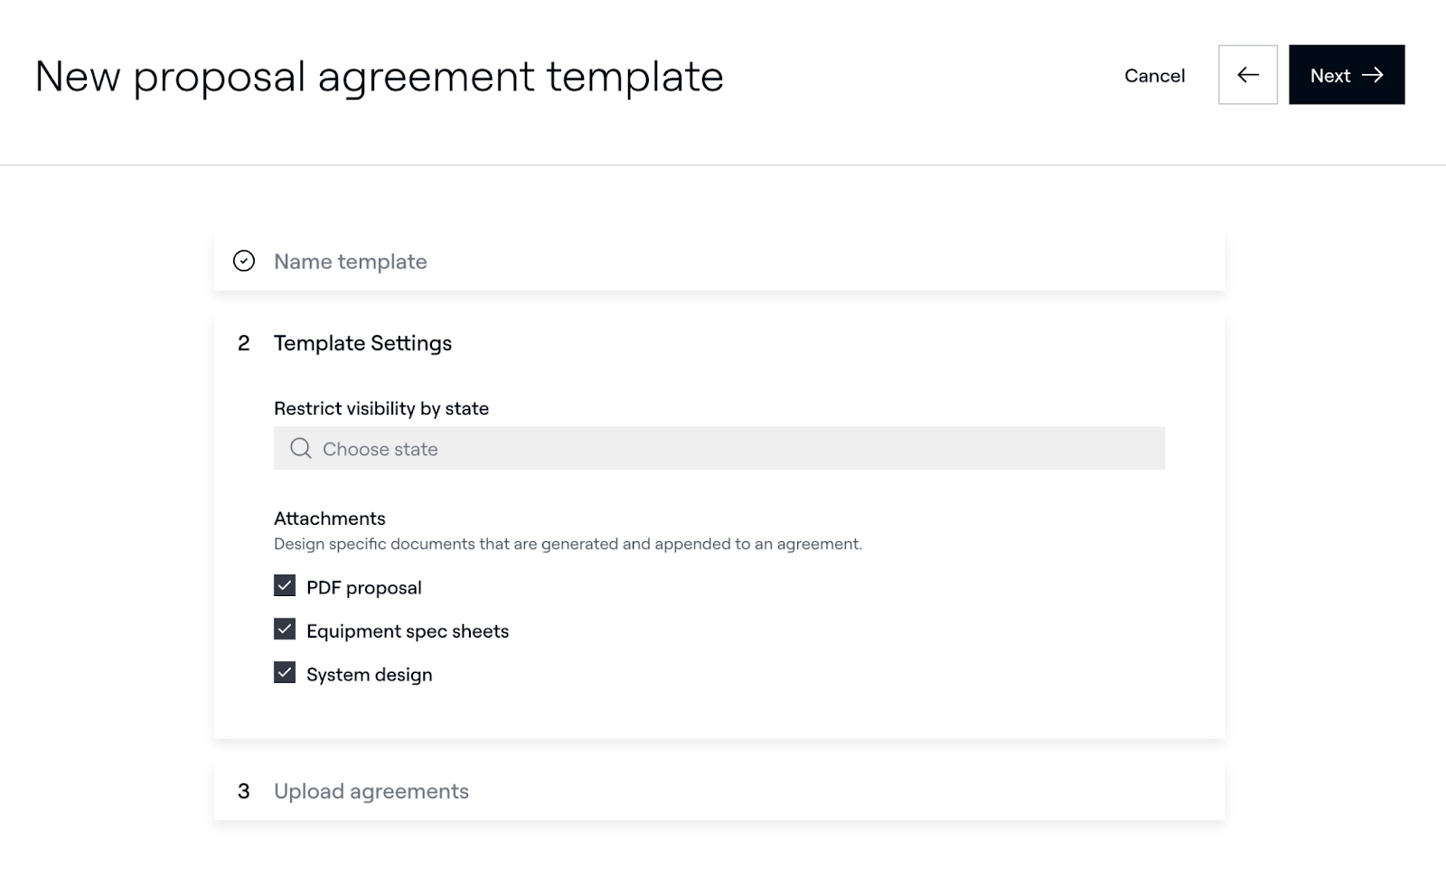Click the step number 2 indicator
1446x896 pixels.
[244, 343]
